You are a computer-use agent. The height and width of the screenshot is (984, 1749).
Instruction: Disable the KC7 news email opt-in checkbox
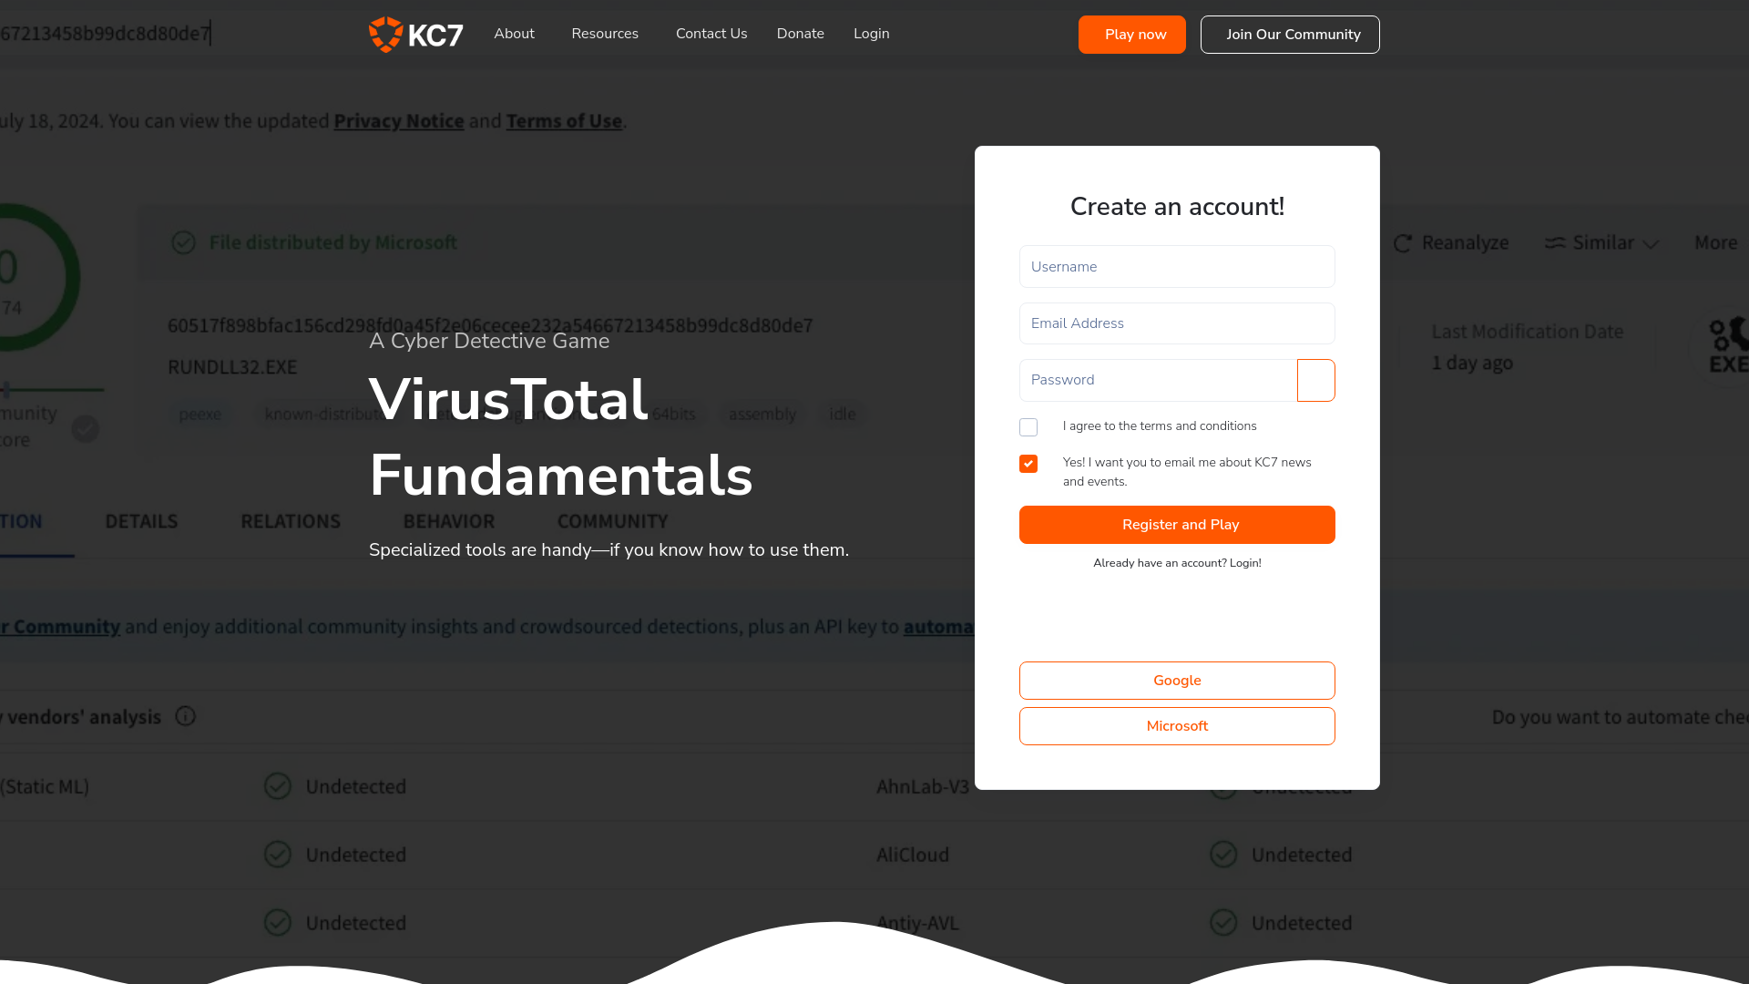click(1028, 464)
